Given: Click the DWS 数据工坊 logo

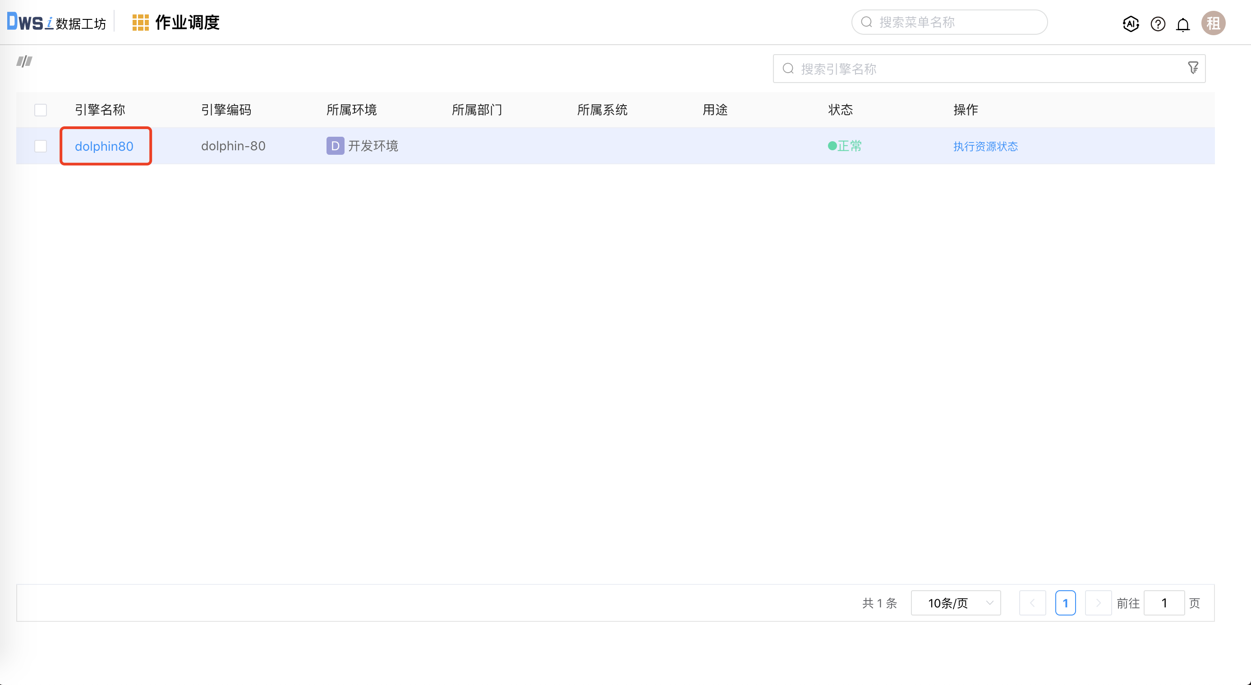Looking at the screenshot, I should [x=56, y=22].
